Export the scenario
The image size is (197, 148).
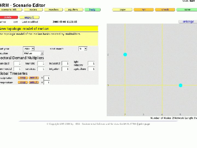29,17
